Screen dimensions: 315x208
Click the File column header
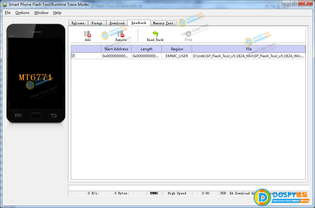tap(249, 49)
